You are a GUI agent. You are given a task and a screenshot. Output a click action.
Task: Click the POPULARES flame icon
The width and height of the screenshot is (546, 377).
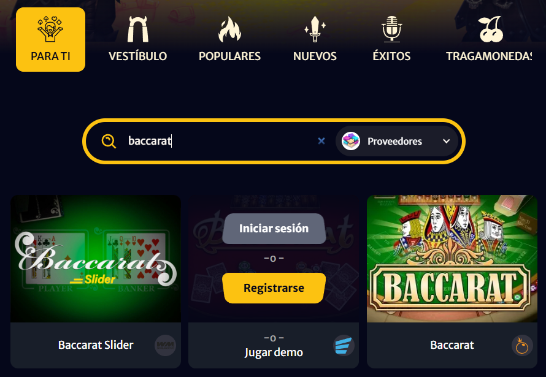point(229,29)
